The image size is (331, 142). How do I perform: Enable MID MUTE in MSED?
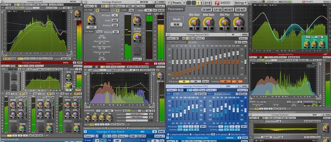click(229, 10)
